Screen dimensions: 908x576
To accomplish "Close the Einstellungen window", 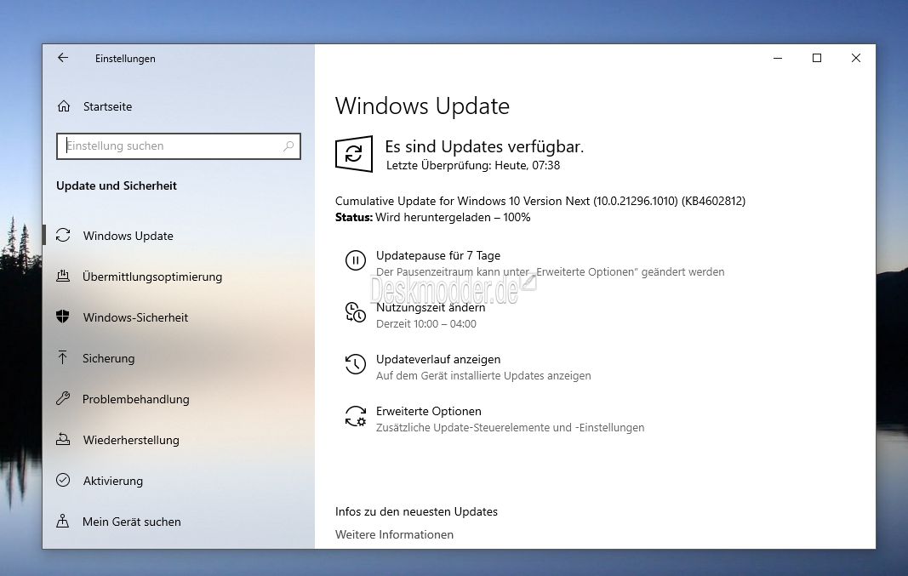I will point(856,58).
